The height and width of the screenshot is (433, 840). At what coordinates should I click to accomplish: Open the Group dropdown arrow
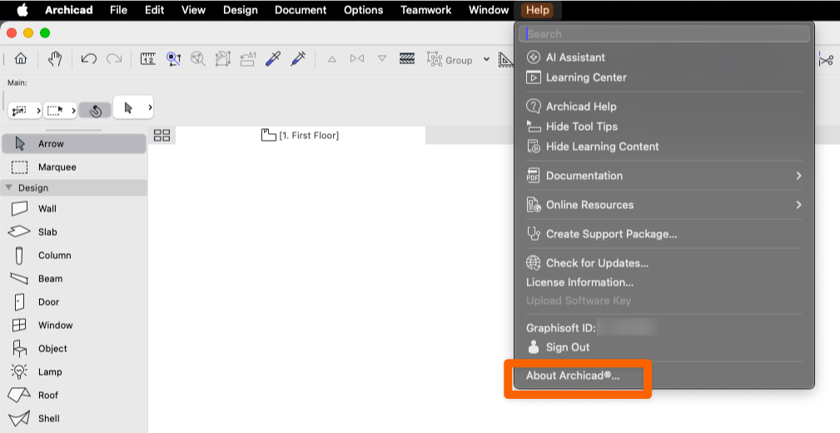pyautogui.click(x=486, y=59)
